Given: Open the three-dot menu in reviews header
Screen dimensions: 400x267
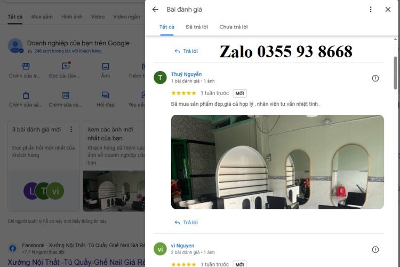Looking at the screenshot, I should tap(371, 10).
